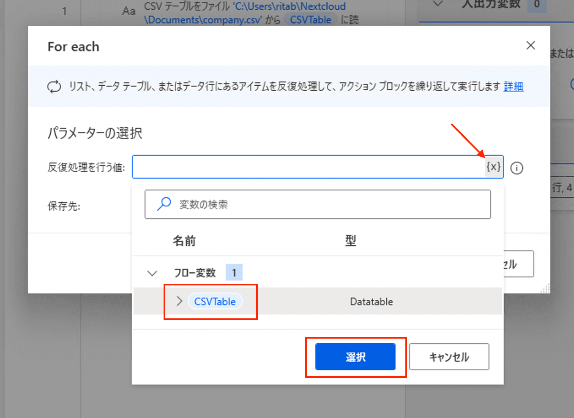Screen dimensions: 574x418
Task: Click the resize grip at the dialog corner
Action: click(545, 288)
